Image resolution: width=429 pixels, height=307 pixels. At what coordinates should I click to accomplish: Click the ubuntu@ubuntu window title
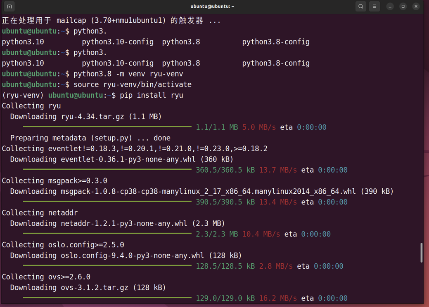pyautogui.click(x=212, y=7)
